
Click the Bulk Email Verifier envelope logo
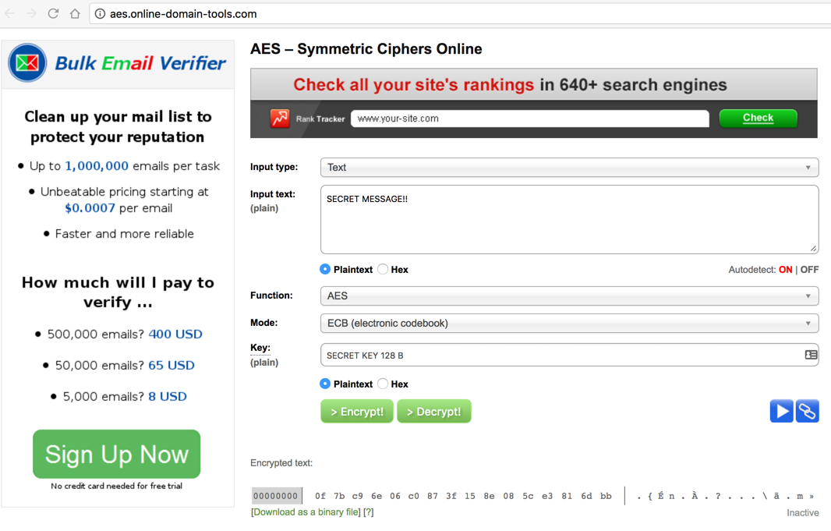(27, 63)
